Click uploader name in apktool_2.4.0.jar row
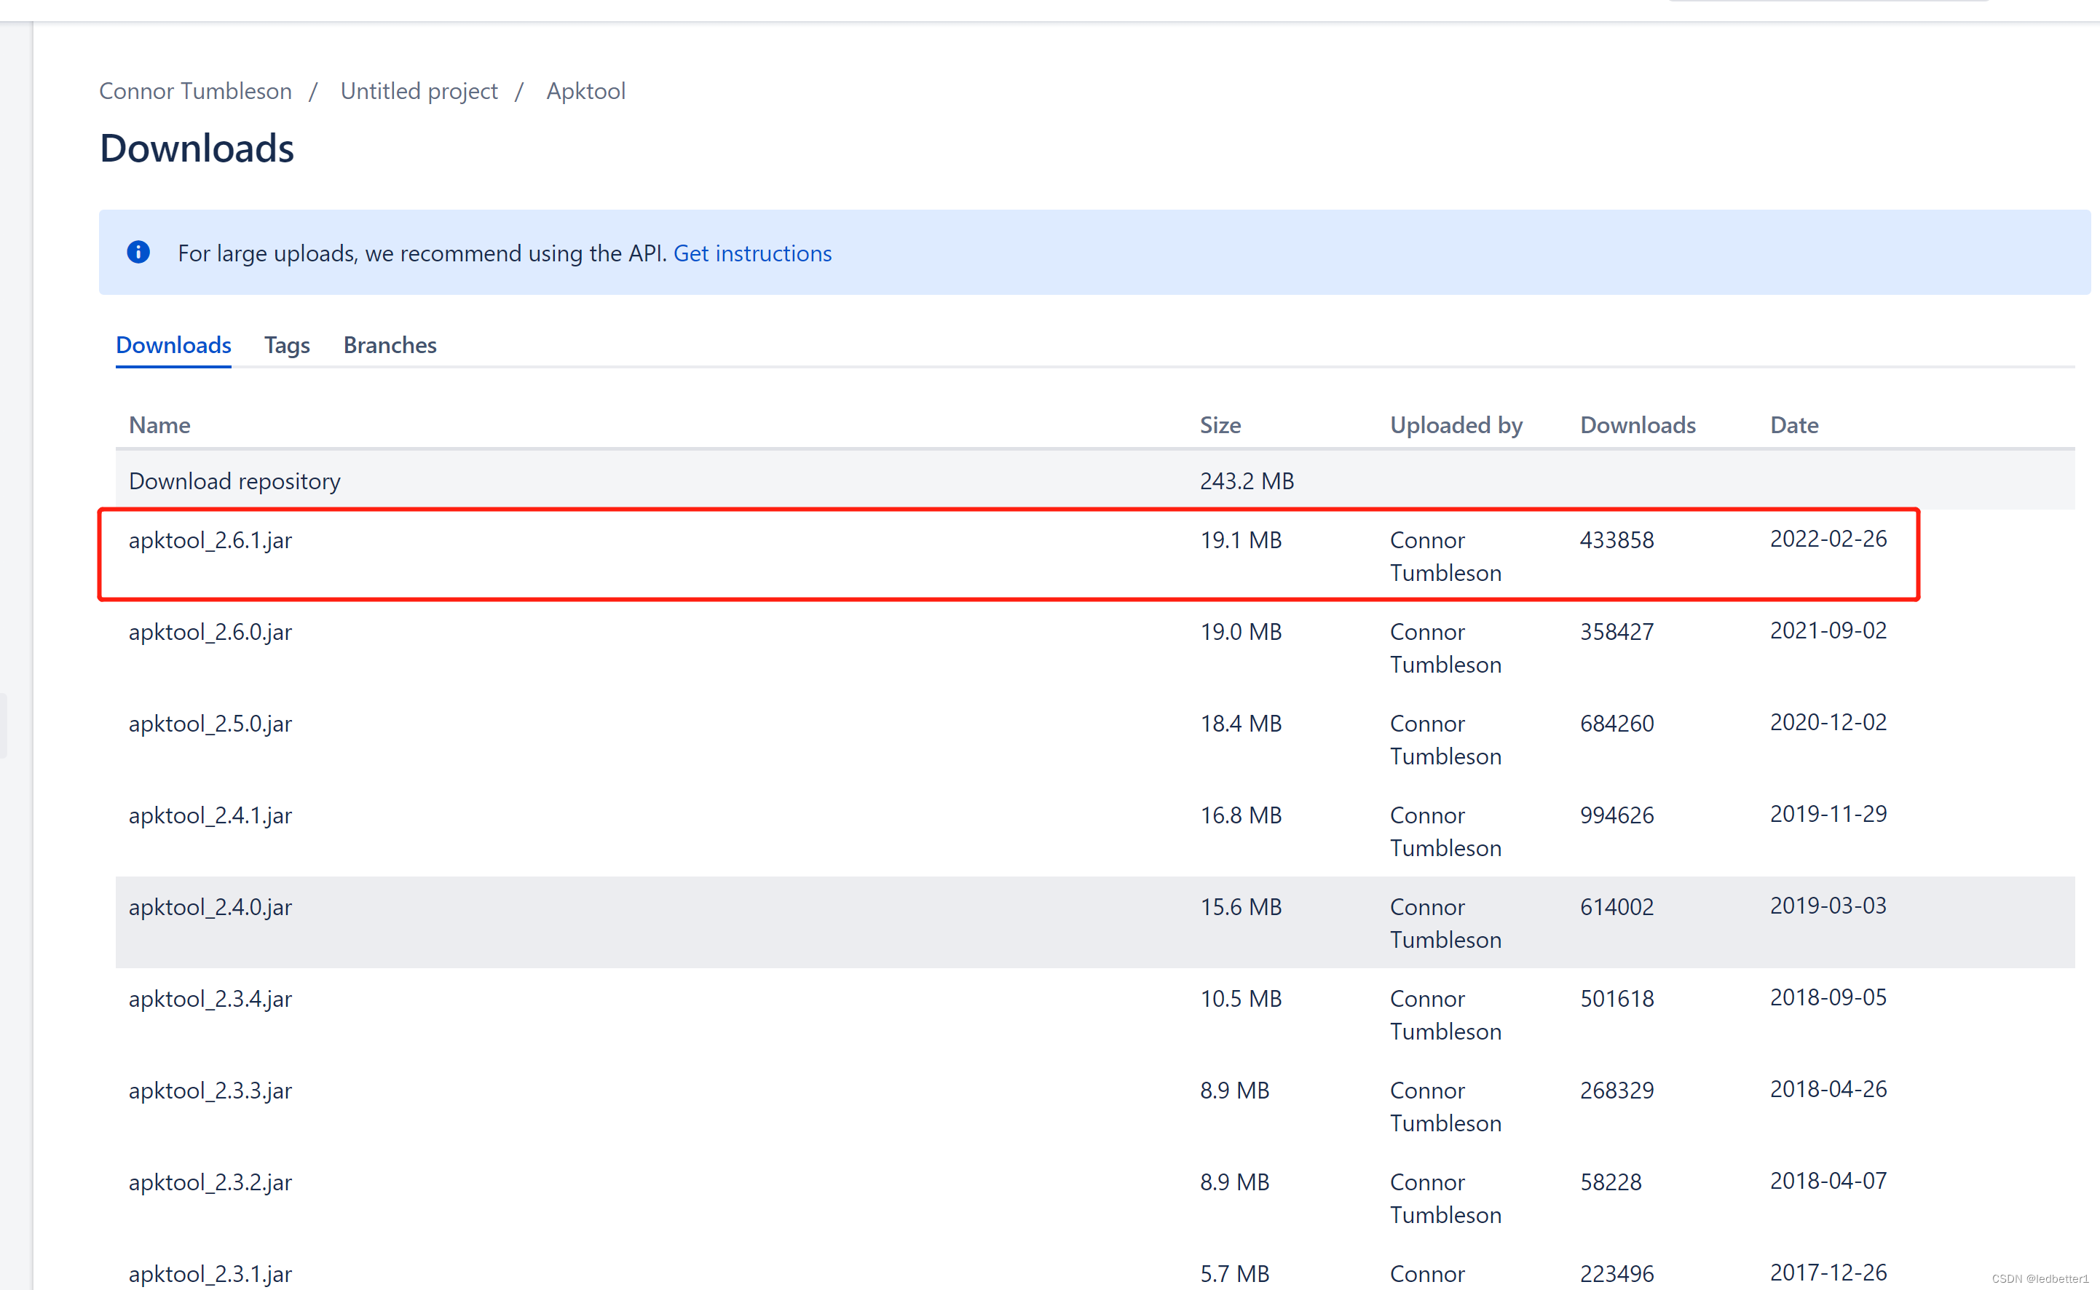The image size is (2100, 1290). point(1445,923)
